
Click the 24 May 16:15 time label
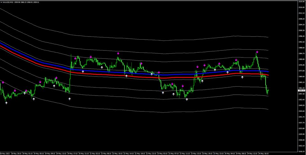click(263, 153)
